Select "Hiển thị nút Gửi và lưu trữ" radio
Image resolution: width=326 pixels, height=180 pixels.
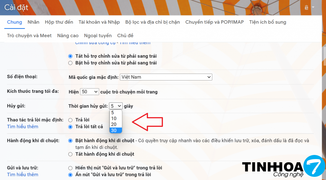point(70,168)
